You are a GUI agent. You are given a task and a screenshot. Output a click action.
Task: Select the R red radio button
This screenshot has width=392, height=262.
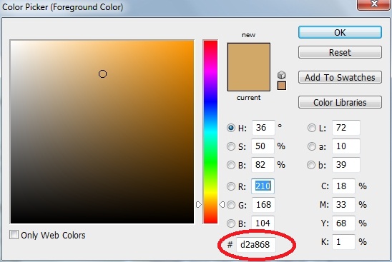coord(231,186)
